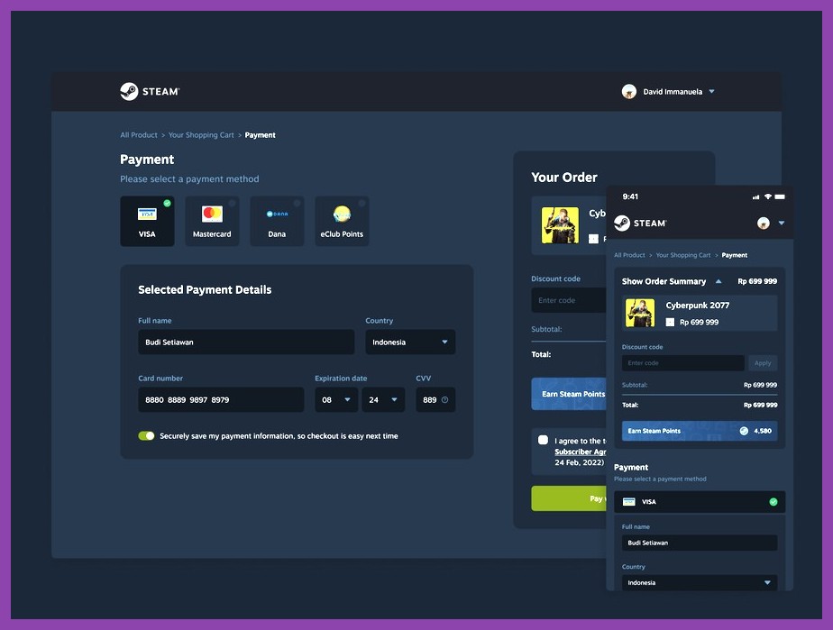Click David Immanuela's avatar in desktop header
The height and width of the screenshot is (630, 833).
(629, 91)
